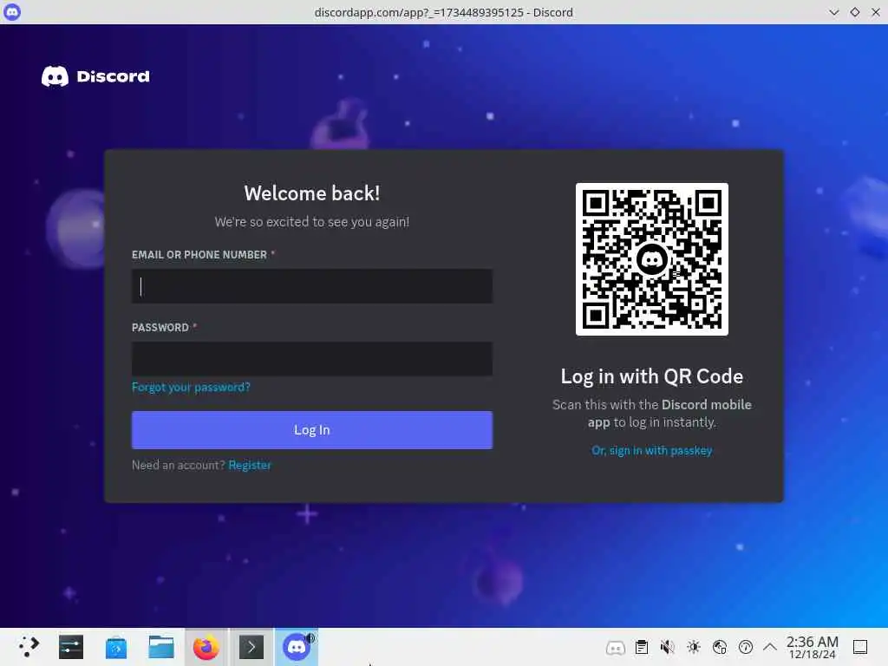Switch to Firefox in the taskbar
The width and height of the screenshot is (888, 666).
(x=206, y=647)
